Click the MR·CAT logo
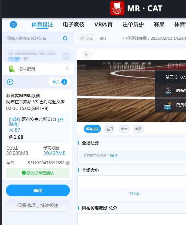Image resolution: width=186 pixels, height=225 pixels. pos(136,8)
